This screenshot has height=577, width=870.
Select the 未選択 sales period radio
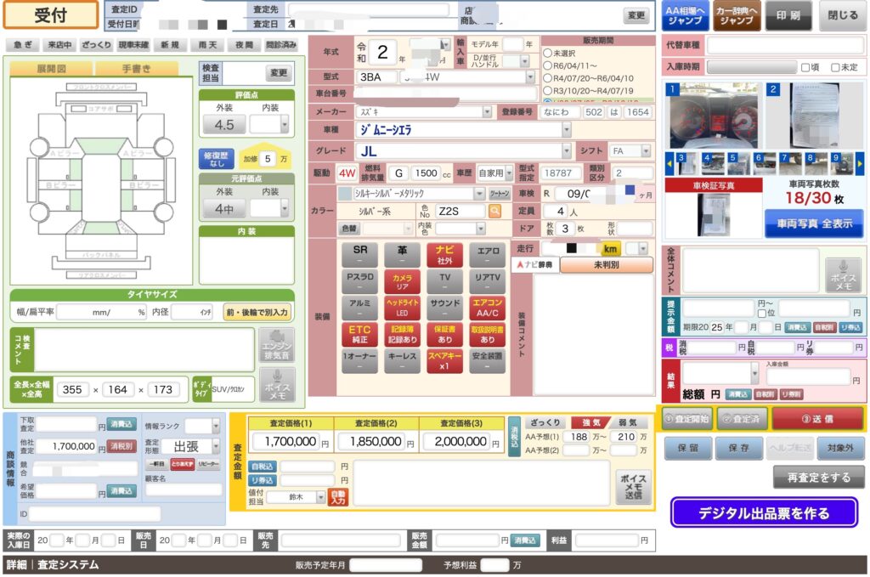548,53
